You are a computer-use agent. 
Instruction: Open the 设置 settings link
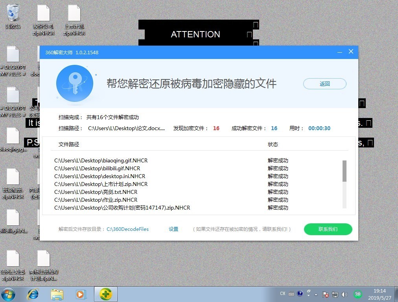tap(173, 229)
